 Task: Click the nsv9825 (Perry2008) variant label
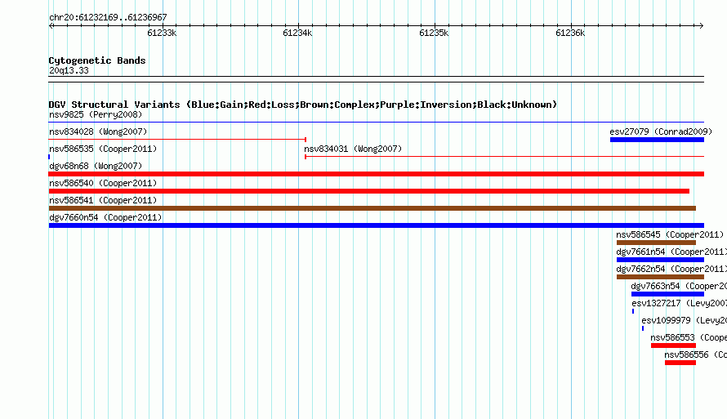pyautogui.click(x=96, y=114)
